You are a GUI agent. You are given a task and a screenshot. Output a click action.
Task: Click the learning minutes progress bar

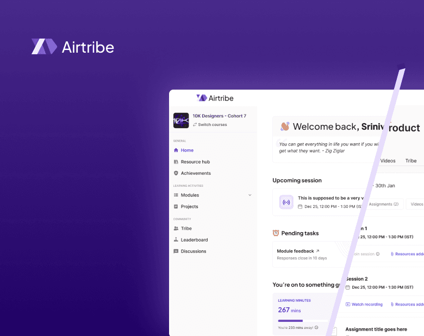coord(303,321)
